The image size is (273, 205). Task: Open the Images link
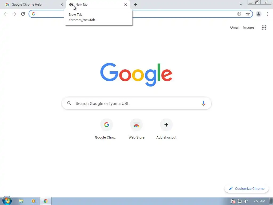click(x=249, y=27)
